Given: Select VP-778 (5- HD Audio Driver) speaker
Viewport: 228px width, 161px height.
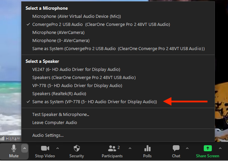Looking at the screenshot, I should (x=118, y=86).
